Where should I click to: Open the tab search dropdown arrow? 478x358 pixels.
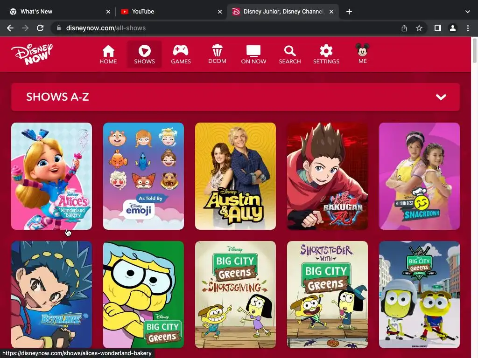click(x=468, y=12)
